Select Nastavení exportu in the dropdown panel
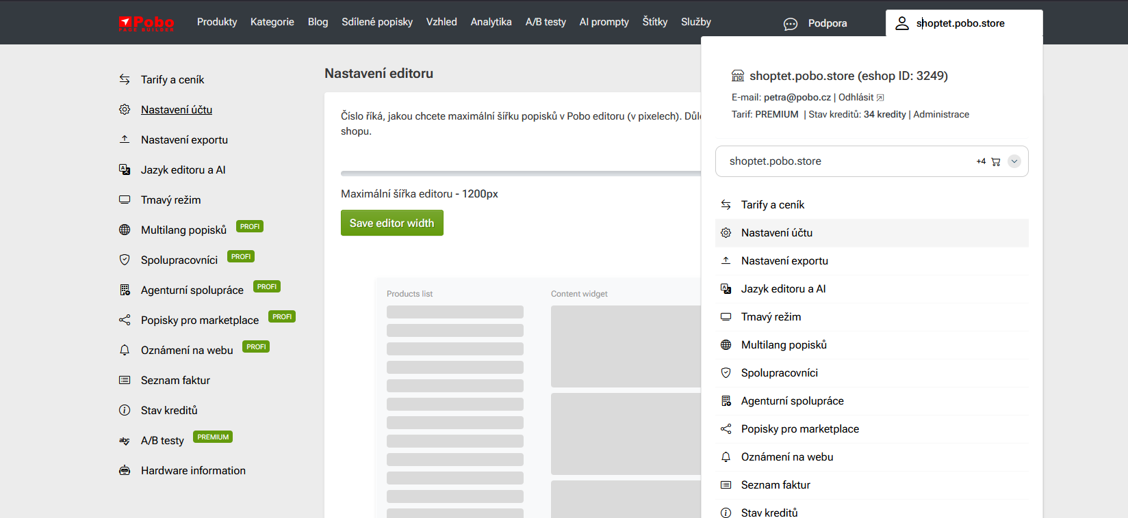This screenshot has width=1128, height=518. coord(784,261)
